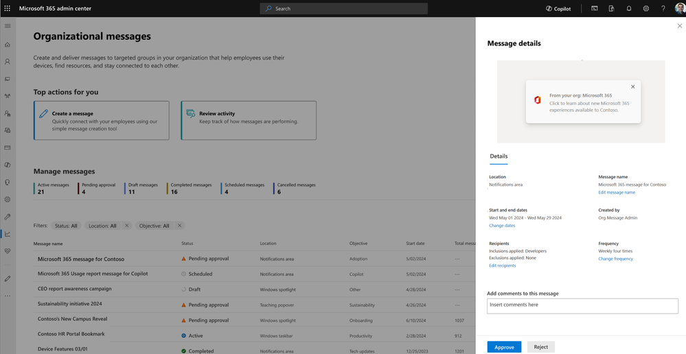Viewport: 686px width, 354px height.
Task: Reject the message
Action: (540, 347)
